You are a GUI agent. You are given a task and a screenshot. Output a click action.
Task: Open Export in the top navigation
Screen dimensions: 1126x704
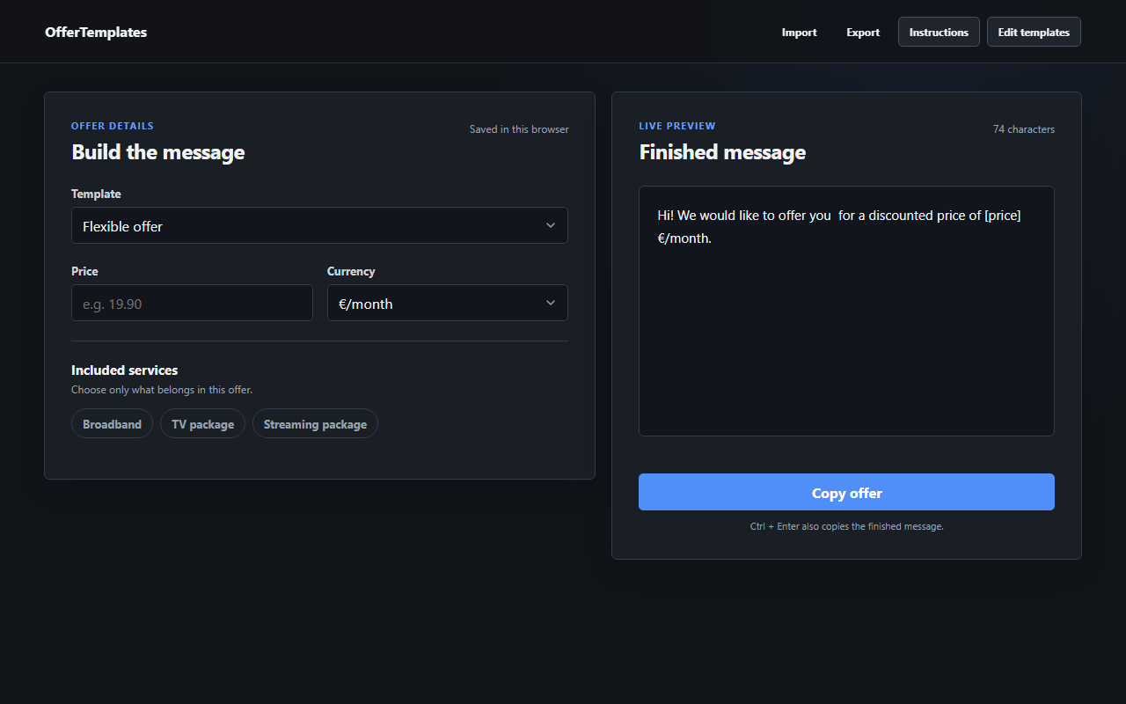863,32
